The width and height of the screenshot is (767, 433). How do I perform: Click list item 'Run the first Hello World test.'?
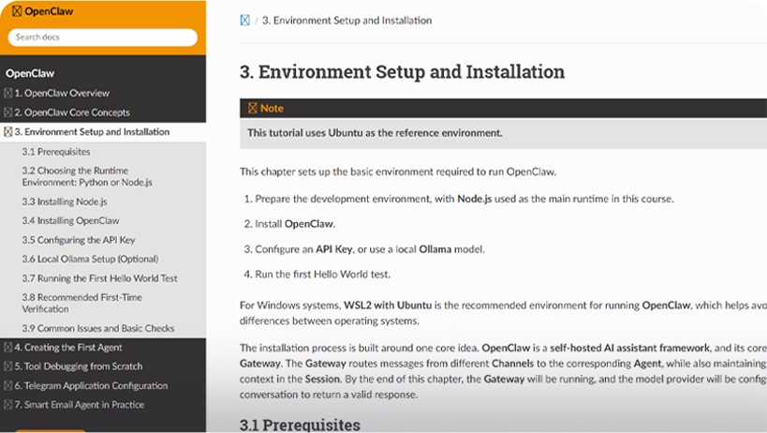(x=323, y=274)
